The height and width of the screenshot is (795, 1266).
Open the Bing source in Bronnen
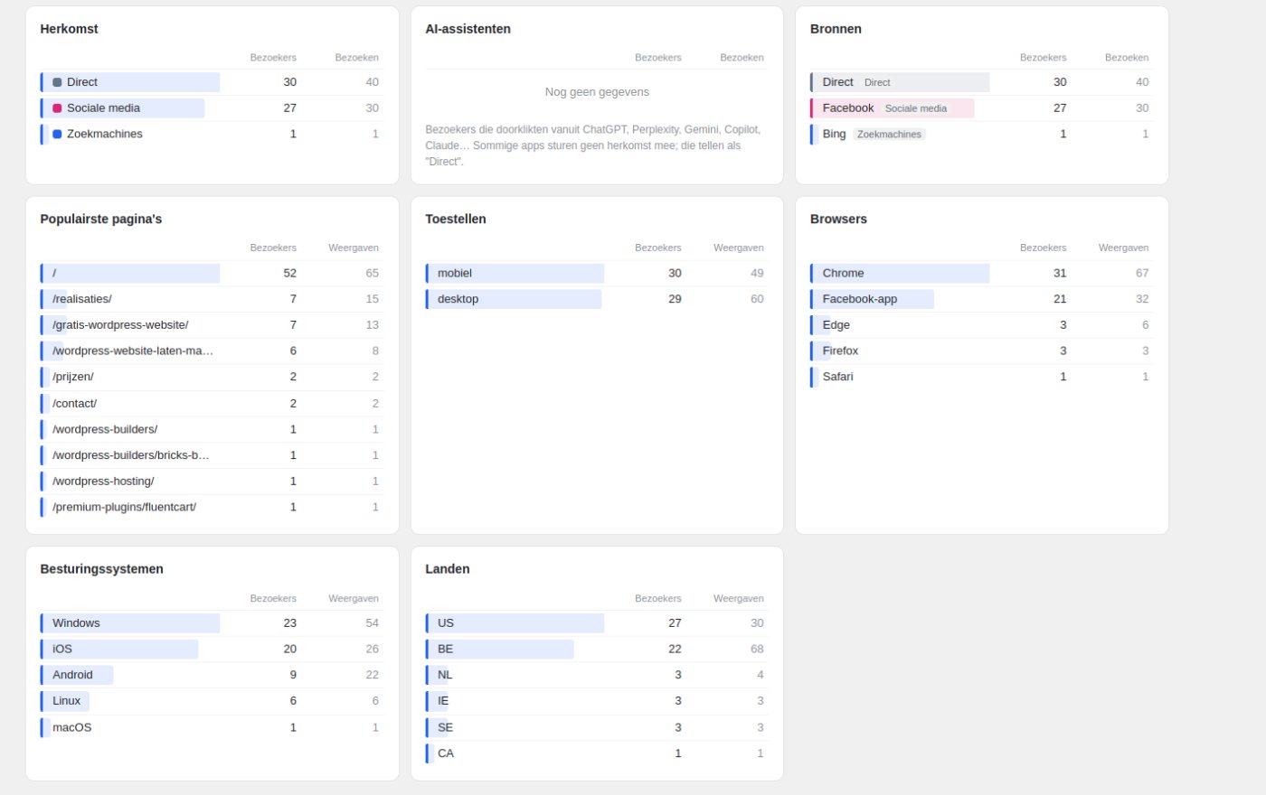coord(981,134)
